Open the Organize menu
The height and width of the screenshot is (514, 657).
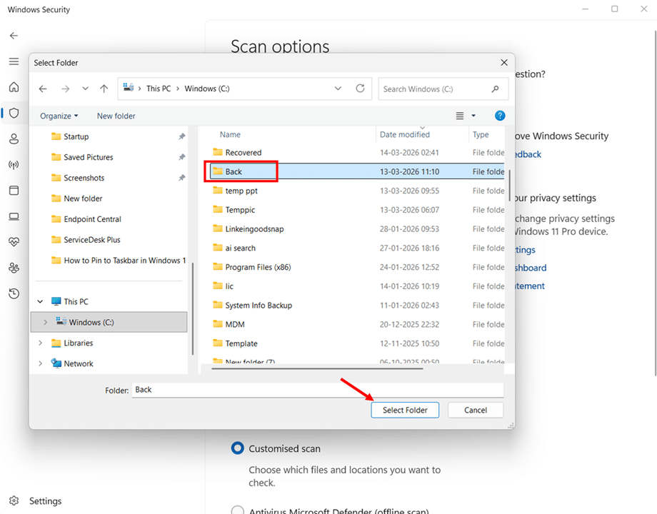click(x=59, y=116)
